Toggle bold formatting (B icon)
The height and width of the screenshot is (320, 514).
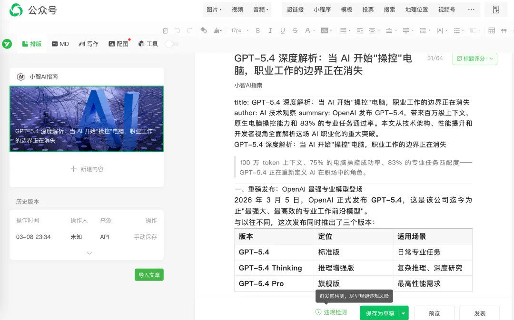(x=258, y=30)
